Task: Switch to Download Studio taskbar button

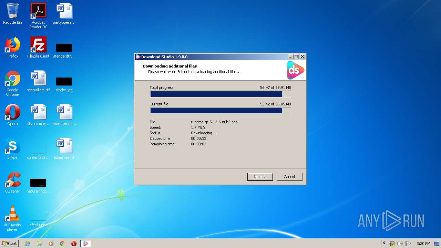Action: (85, 244)
